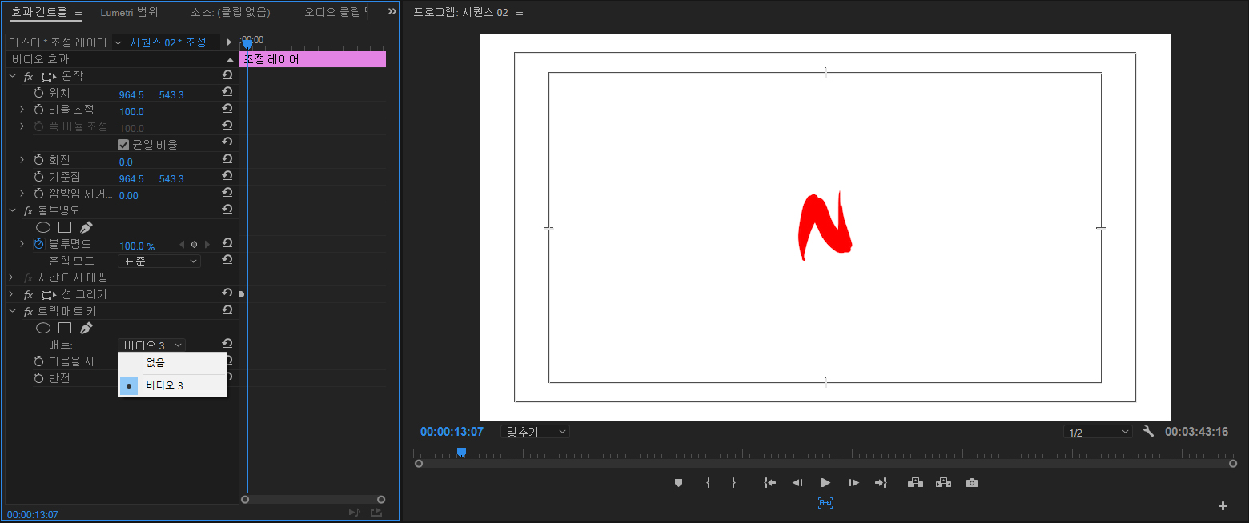1249x523 pixels.
Task: Add a keyframe for 불투명도
Action: [x=194, y=244]
